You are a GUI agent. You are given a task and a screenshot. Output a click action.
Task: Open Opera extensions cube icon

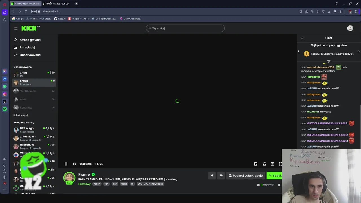pos(356,12)
